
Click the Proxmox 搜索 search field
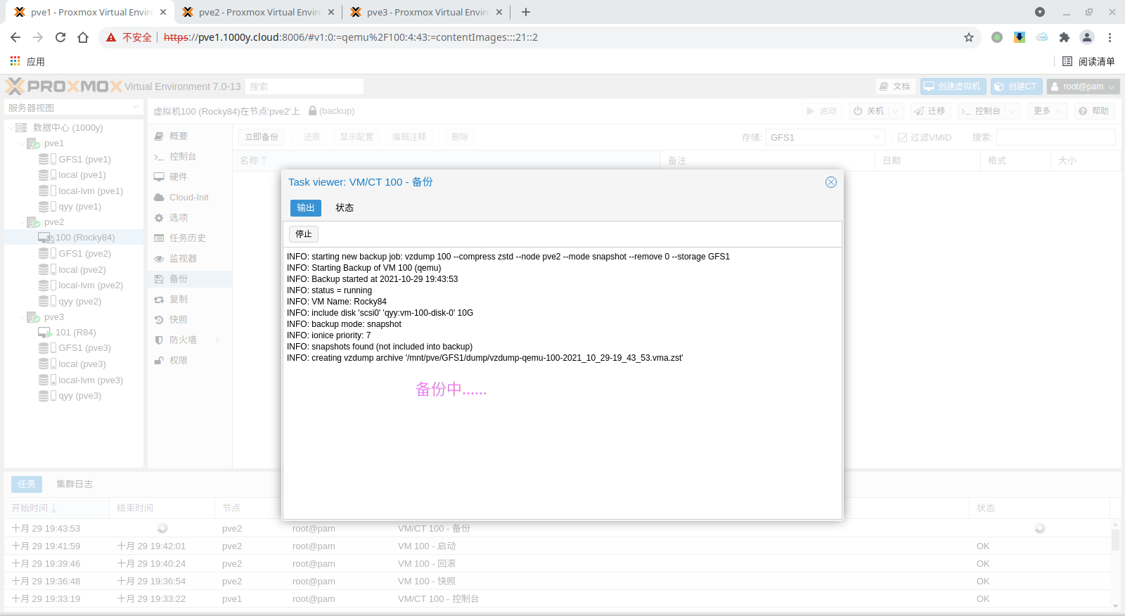point(304,86)
